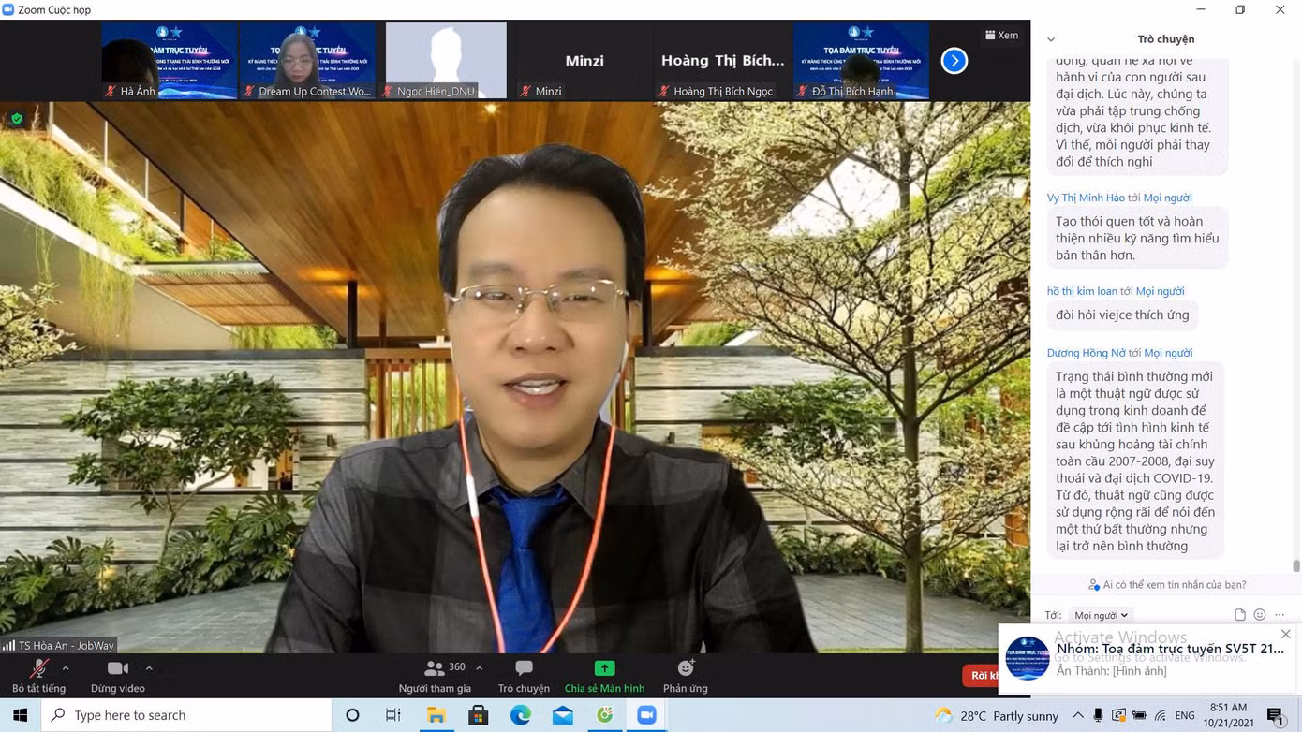Image resolution: width=1302 pixels, height=732 pixels.
Task: Open Mail app from taskbar
Action: click(562, 715)
